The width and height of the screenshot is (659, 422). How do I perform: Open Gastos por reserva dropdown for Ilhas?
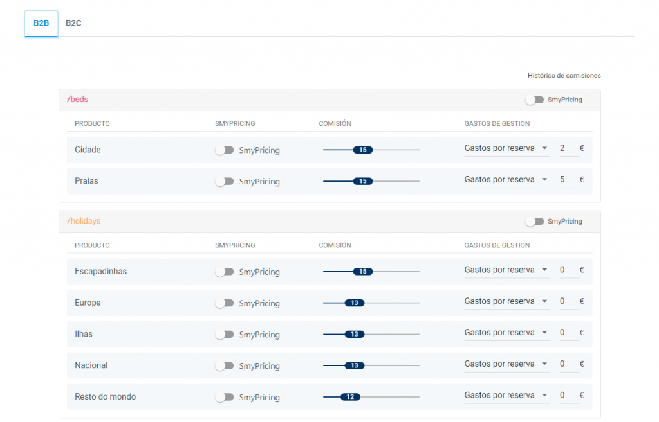[x=506, y=333]
